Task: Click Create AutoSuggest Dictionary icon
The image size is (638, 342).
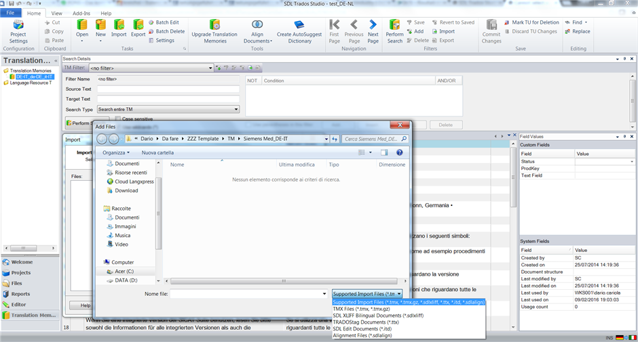Action: click(x=299, y=25)
